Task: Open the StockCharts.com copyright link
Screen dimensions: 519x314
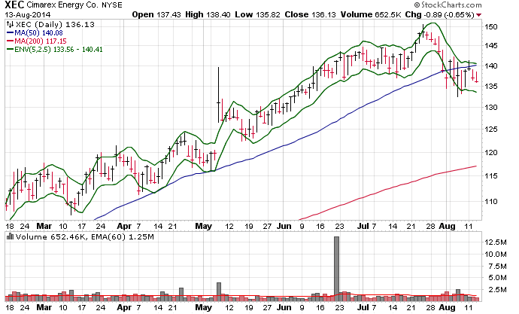Action: tap(448, 5)
